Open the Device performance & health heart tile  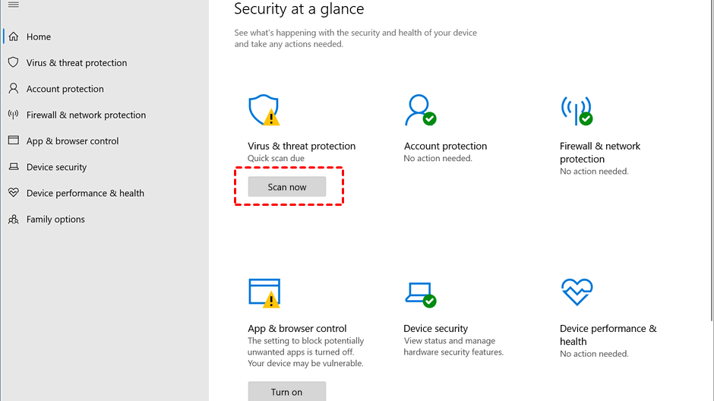[576, 292]
